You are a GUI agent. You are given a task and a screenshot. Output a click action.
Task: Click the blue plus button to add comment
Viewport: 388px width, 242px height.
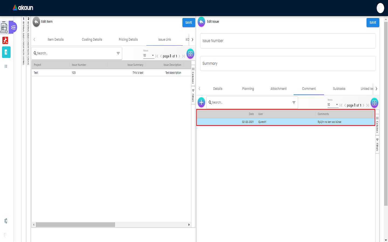[201, 102]
